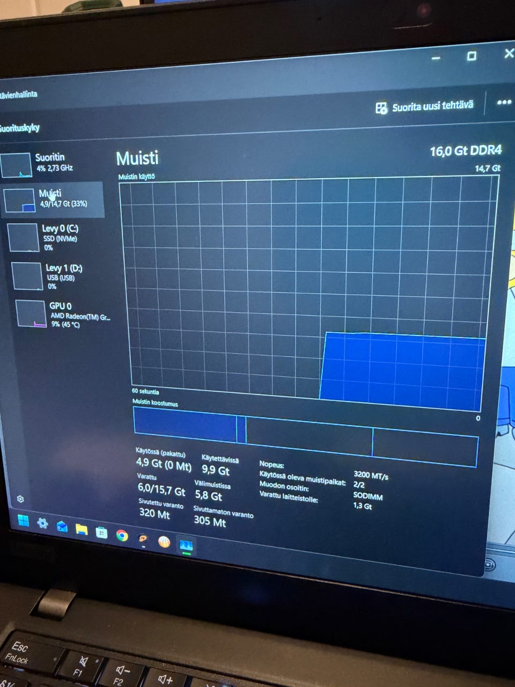Open Task Manager settings gear in sidebar
This screenshot has width=515, height=687.
[20, 499]
